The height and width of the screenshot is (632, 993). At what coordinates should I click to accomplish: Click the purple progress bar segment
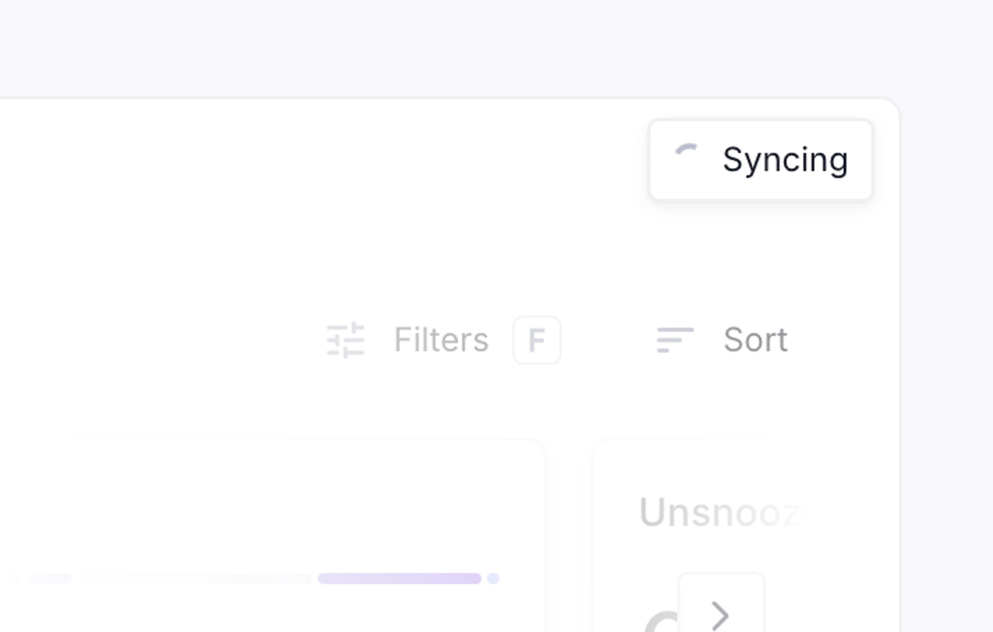pos(399,579)
